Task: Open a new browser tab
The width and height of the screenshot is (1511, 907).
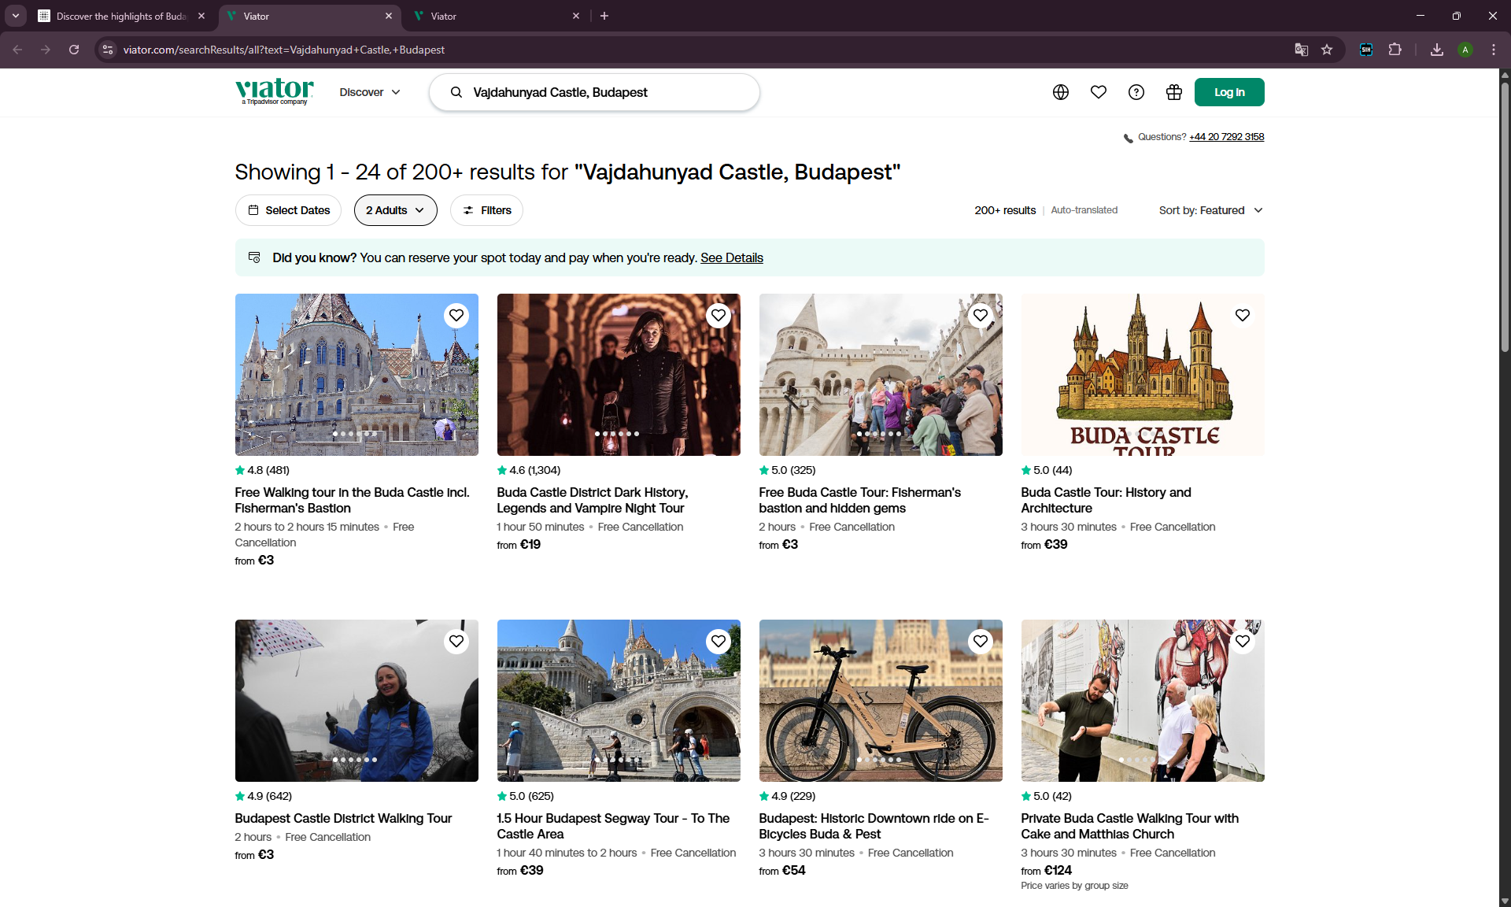Action: [x=604, y=16]
